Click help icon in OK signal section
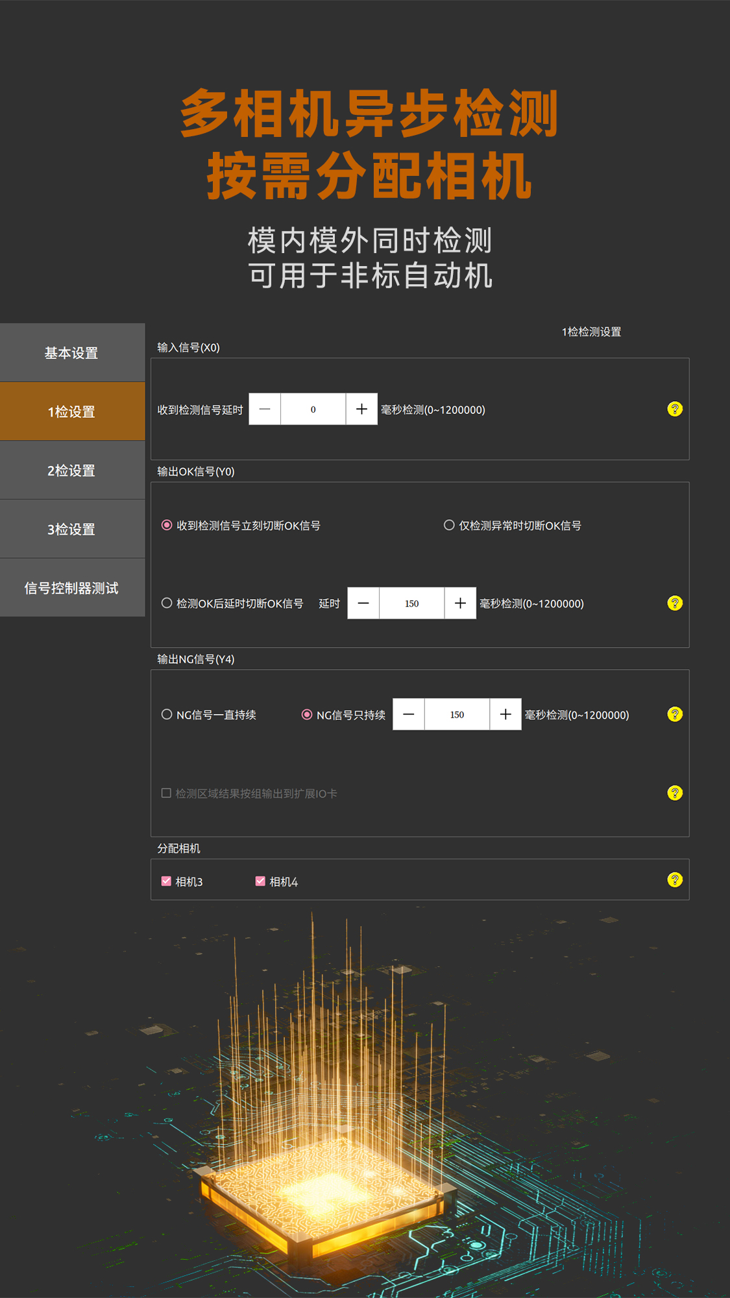The width and height of the screenshot is (730, 1298). point(675,603)
